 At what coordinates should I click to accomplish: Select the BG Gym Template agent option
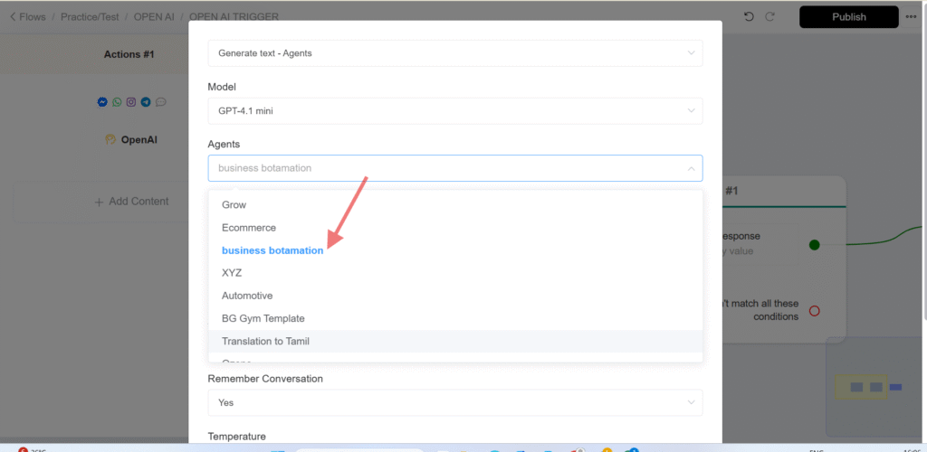click(455, 318)
